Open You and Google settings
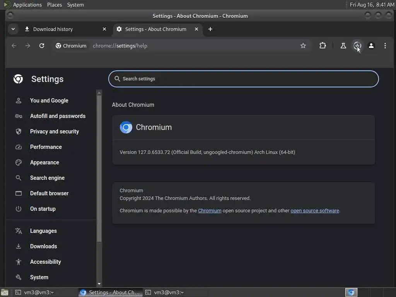The height and width of the screenshot is (297, 396). coord(49,101)
